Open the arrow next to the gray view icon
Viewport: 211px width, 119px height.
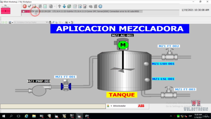point(69,22)
